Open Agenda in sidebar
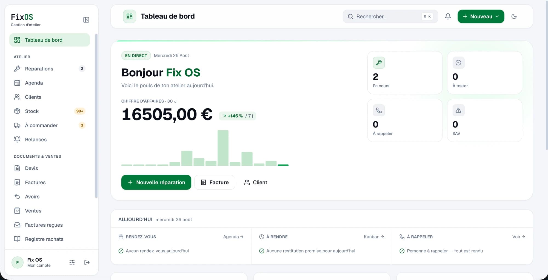This screenshot has width=548, height=280. (50, 83)
